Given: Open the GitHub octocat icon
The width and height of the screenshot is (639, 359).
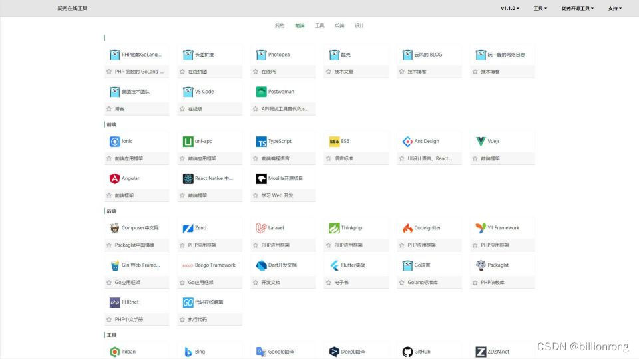Looking at the screenshot, I should pyautogui.click(x=407, y=352).
